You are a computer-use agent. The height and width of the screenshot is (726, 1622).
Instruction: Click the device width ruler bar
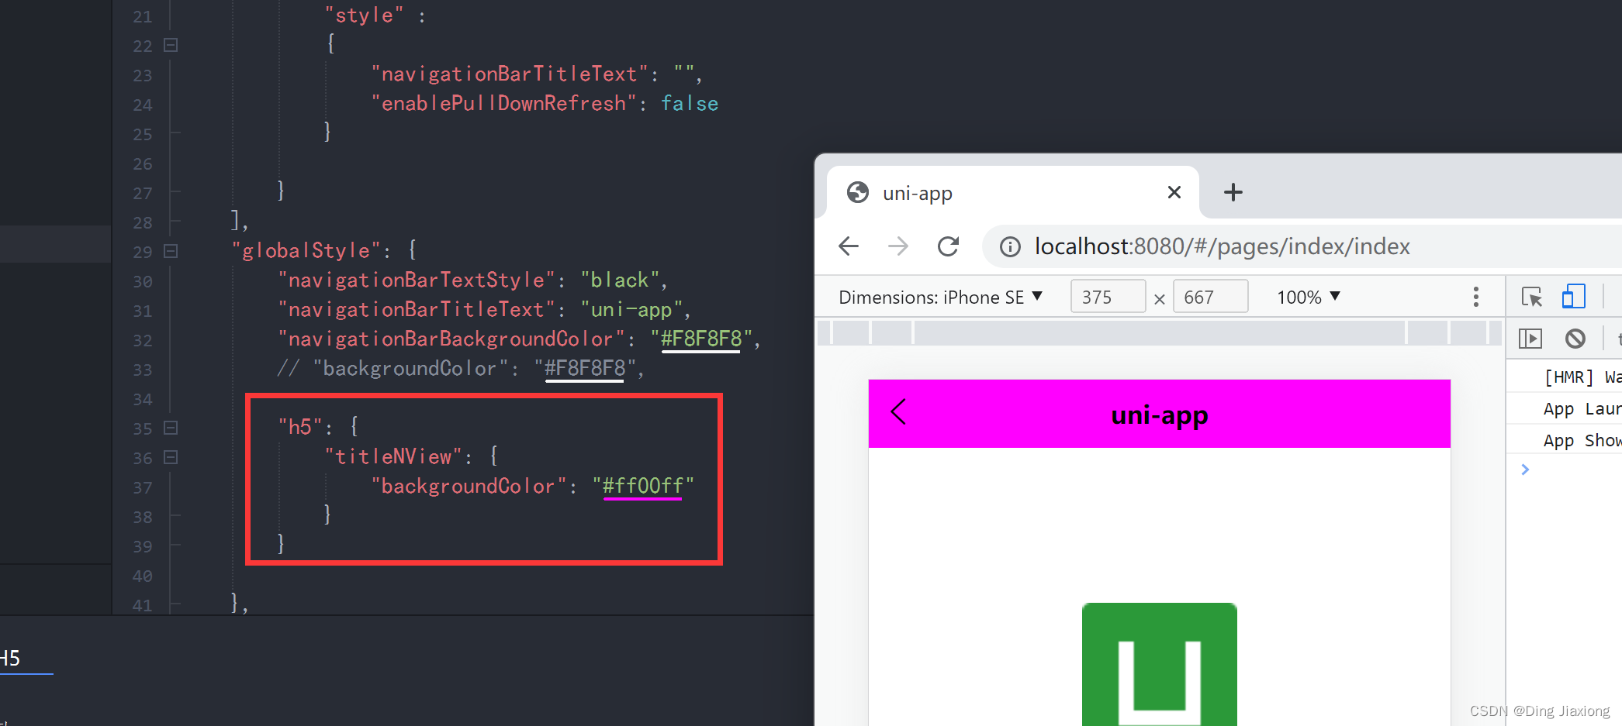pyautogui.click(x=1160, y=333)
